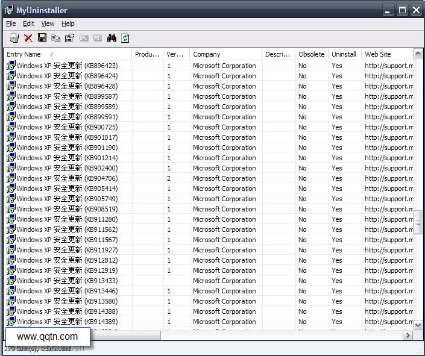
Task: Click the icon beside entry KB899587
Action: coord(11,96)
